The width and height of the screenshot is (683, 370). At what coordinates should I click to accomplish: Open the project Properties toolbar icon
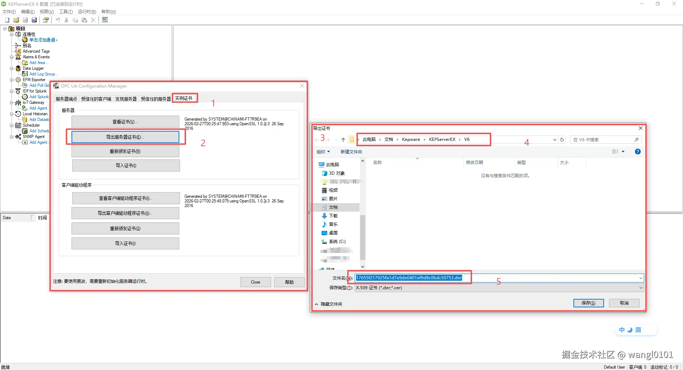[46, 20]
